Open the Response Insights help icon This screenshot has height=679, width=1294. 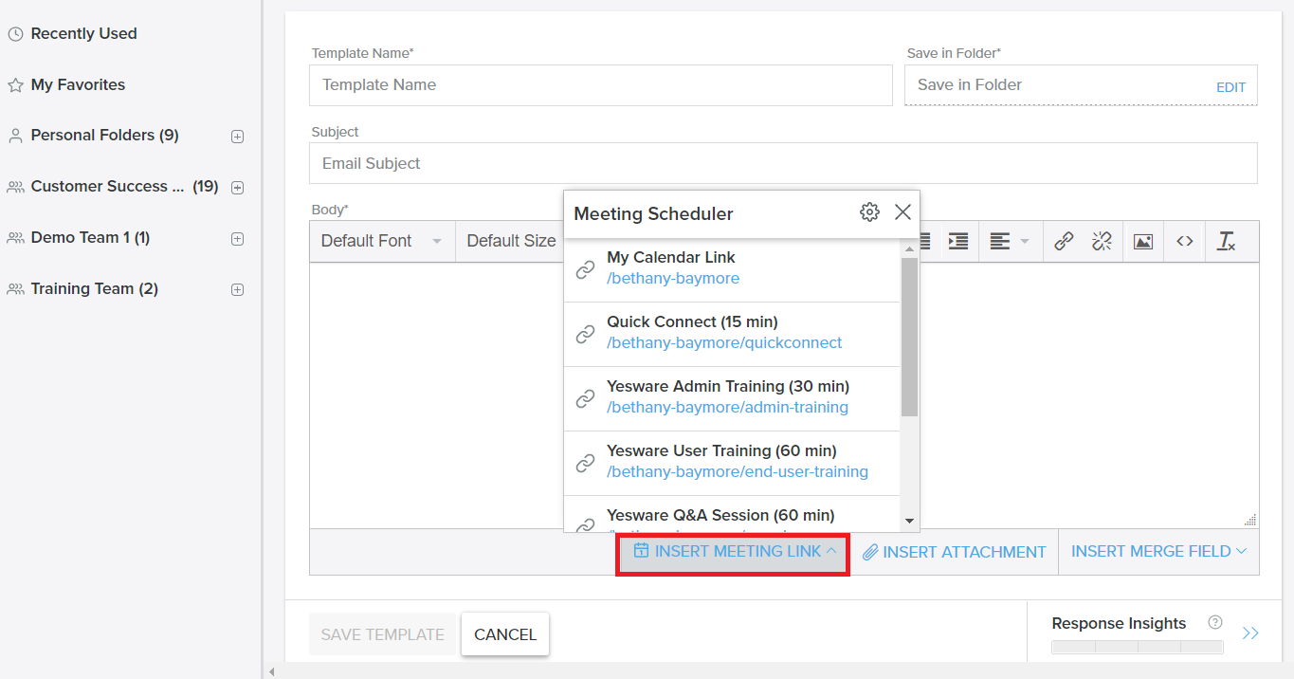click(1214, 623)
